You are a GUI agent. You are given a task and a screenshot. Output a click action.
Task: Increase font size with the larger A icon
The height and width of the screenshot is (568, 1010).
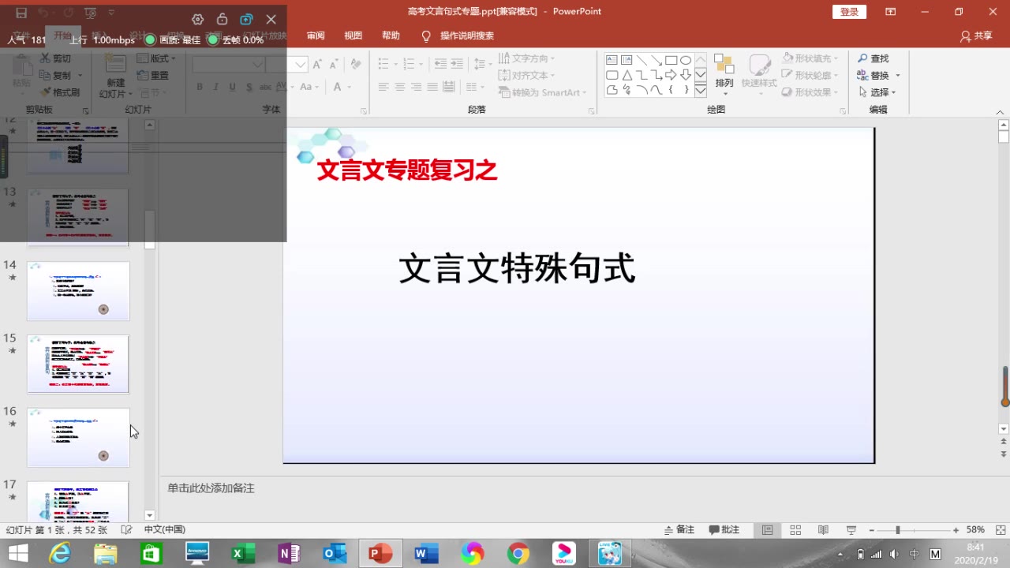coord(317,64)
